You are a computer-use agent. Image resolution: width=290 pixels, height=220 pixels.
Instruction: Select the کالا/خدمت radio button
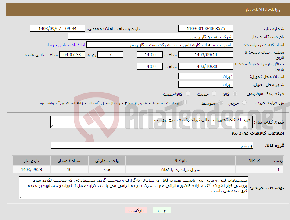pos(188,93)
